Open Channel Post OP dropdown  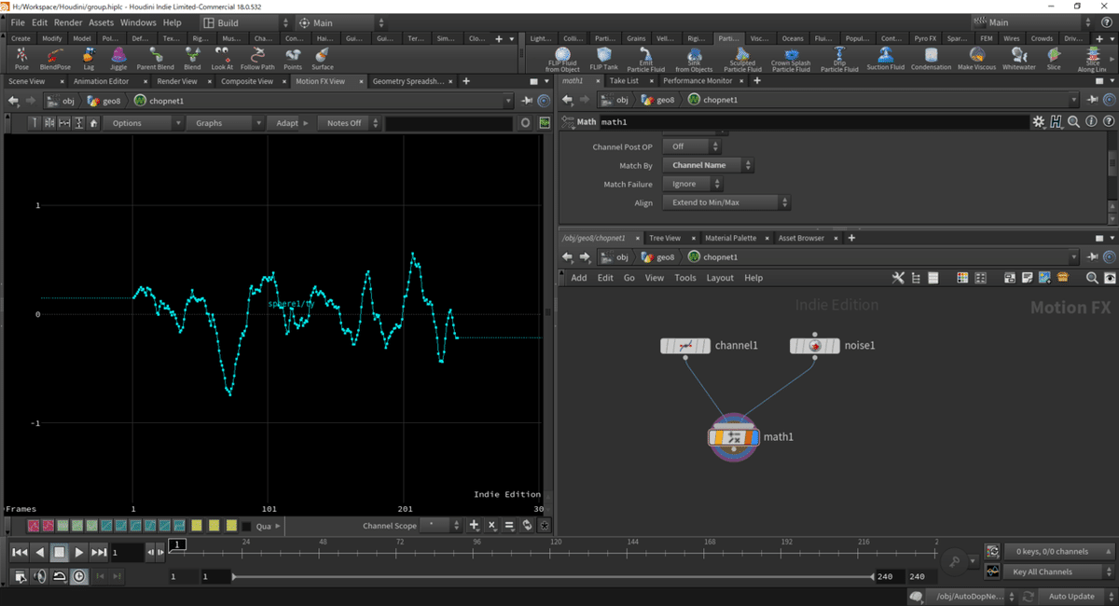[x=692, y=146]
